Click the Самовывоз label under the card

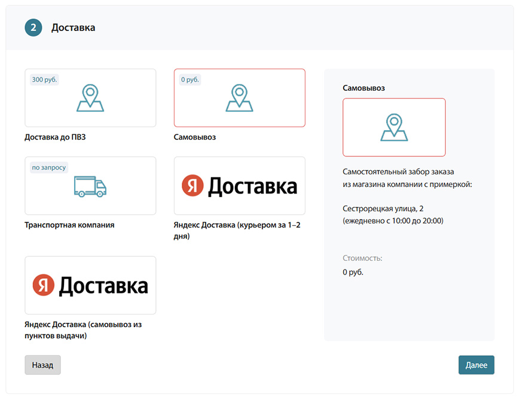pyautogui.click(x=195, y=137)
